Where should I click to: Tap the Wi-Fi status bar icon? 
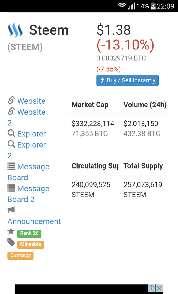click(x=122, y=6)
